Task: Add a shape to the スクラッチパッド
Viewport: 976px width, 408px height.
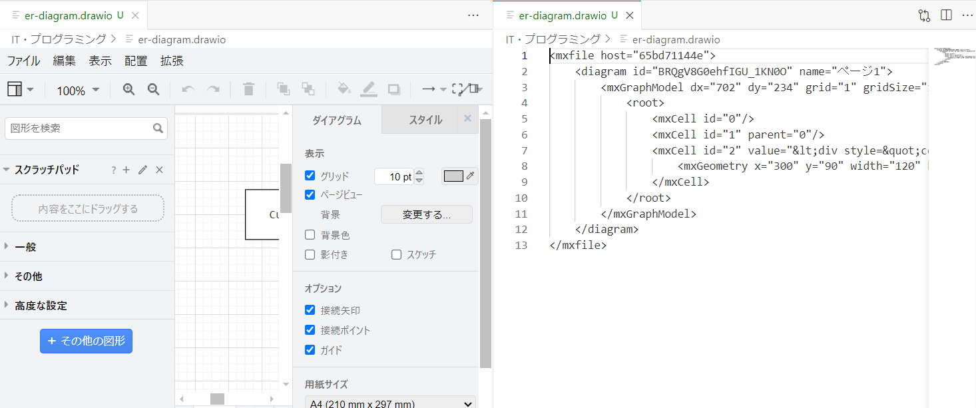Action: [x=126, y=170]
